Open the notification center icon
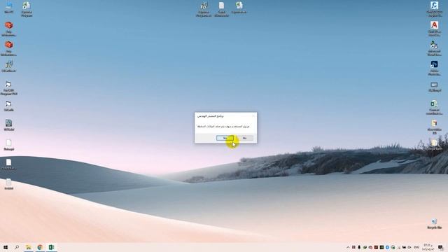 click(x=440, y=247)
